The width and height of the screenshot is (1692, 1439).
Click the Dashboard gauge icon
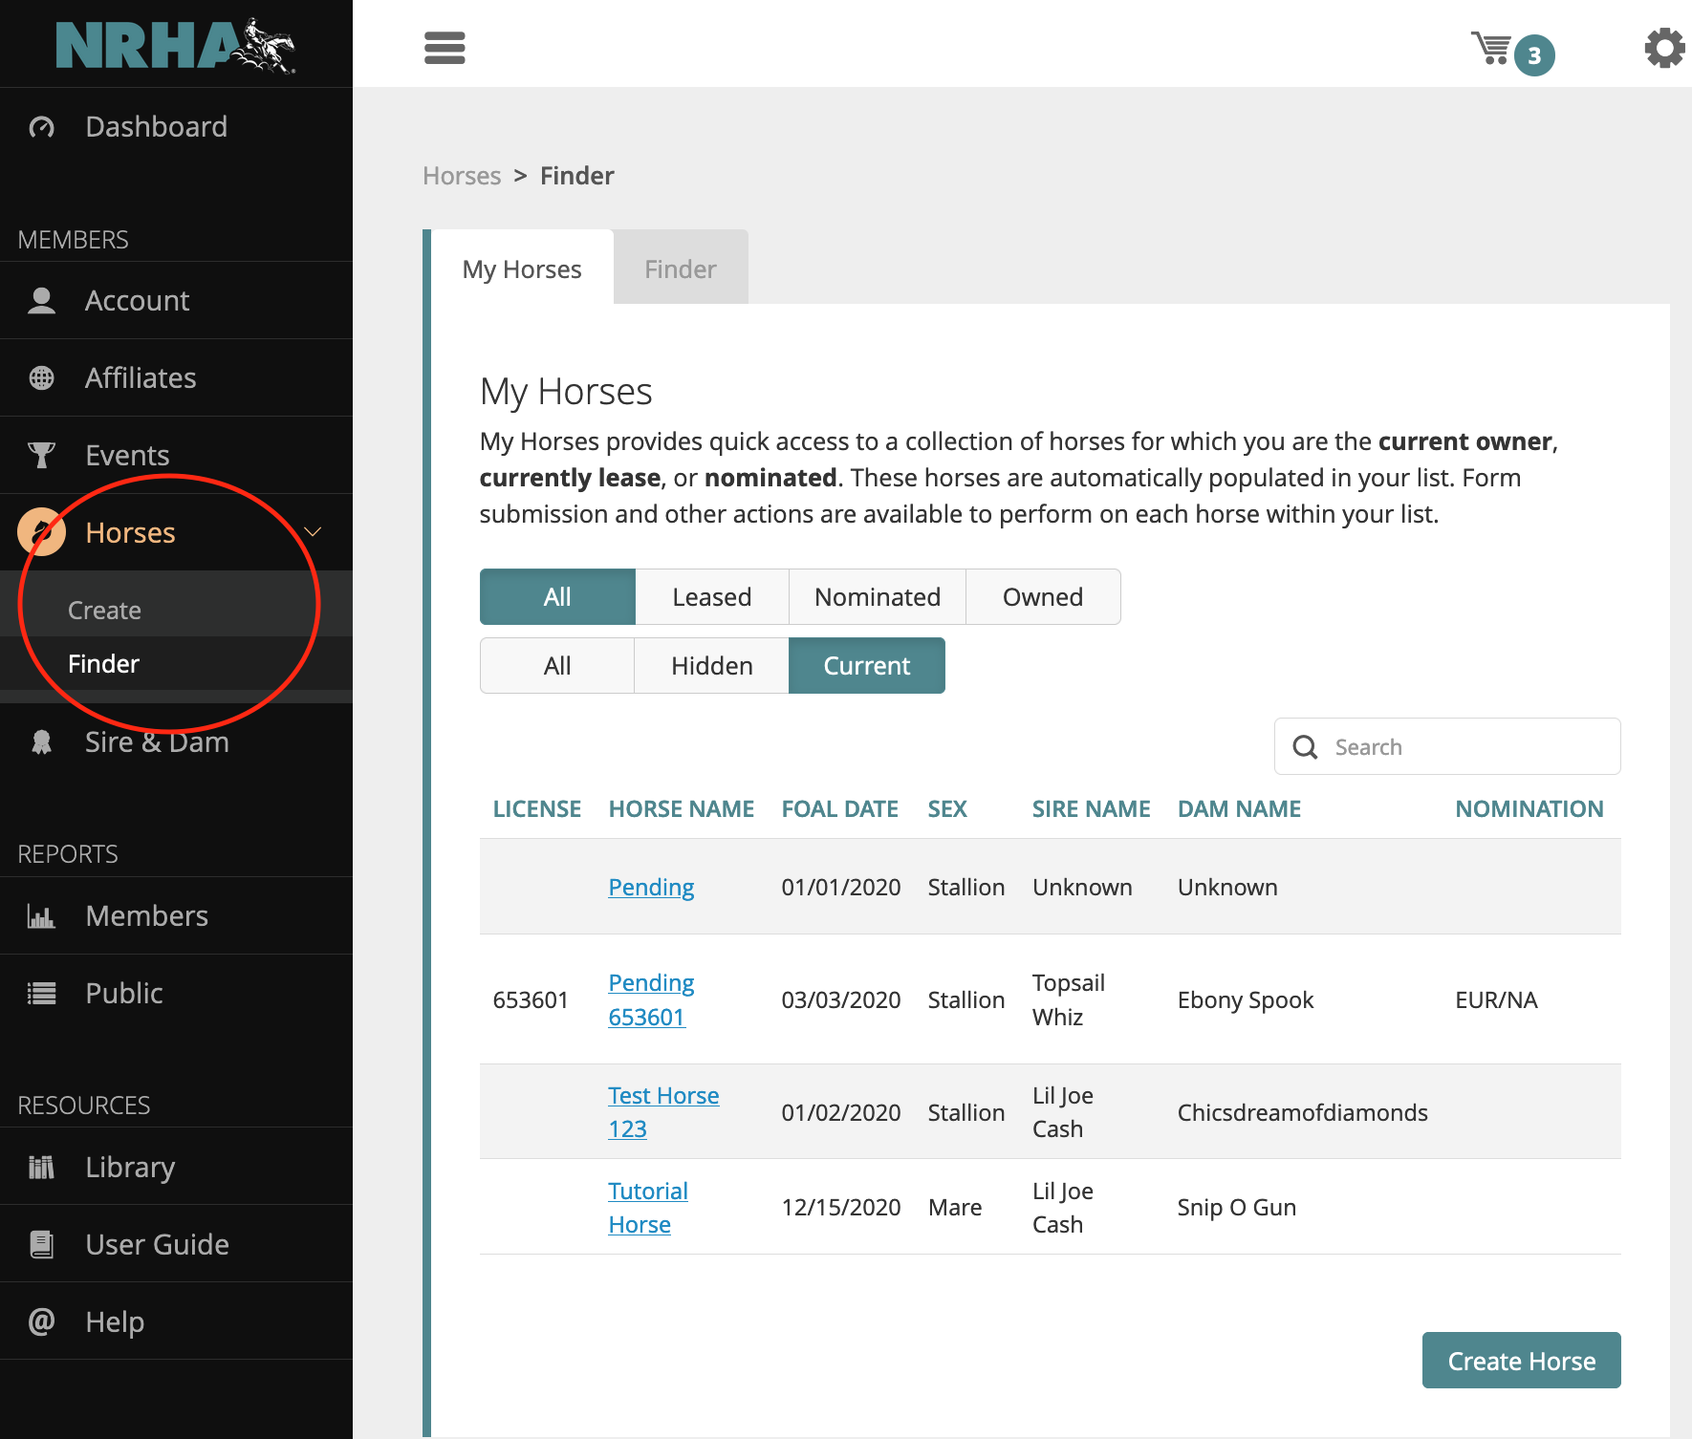coord(42,127)
